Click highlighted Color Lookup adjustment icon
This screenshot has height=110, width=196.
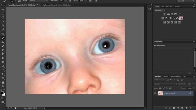point(181,18)
